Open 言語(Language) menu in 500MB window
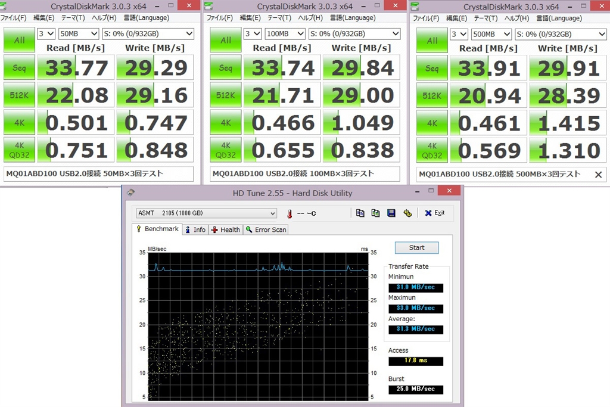This screenshot has height=407, width=610. click(x=559, y=18)
